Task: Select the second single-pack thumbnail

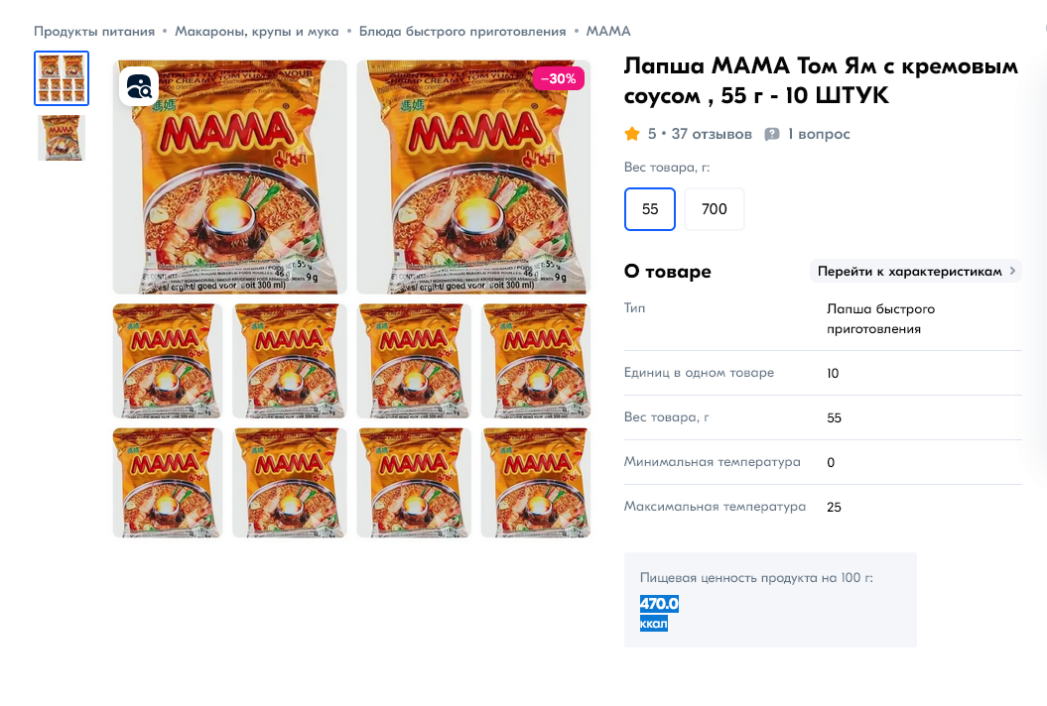Action: pyautogui.click(x=62, y=138)
